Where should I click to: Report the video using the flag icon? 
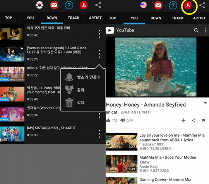pyautogui.click(x=204, y=120)
